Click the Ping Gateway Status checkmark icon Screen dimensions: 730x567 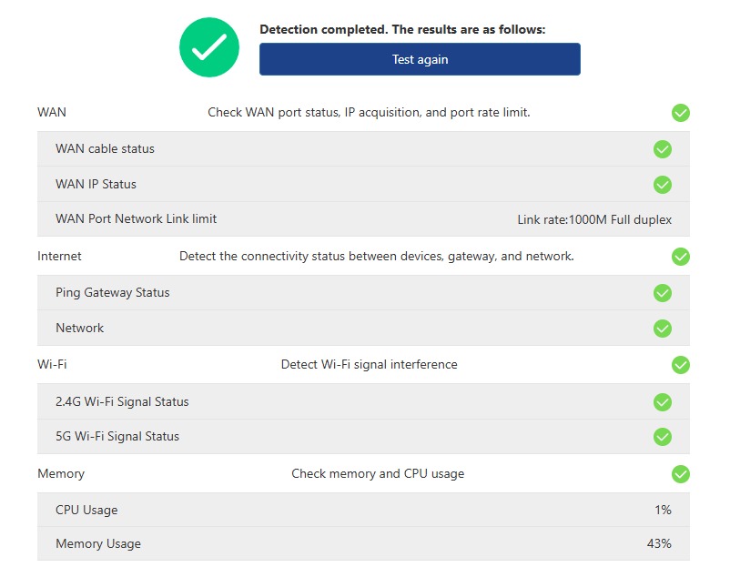[663, 293]
